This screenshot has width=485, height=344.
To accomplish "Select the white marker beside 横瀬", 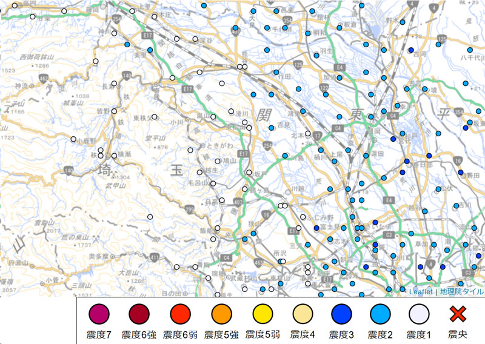I will [114, 156].
